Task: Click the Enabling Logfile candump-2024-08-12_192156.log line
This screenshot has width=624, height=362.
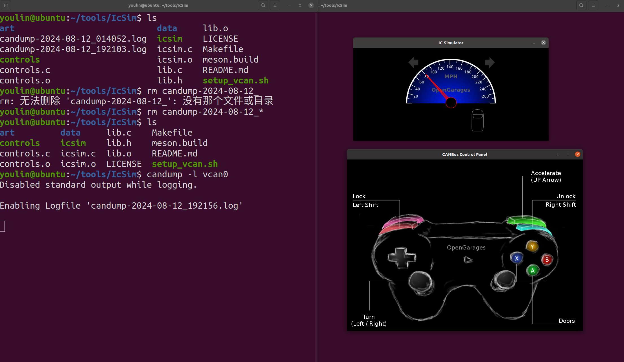Action: tap(121, 206)
